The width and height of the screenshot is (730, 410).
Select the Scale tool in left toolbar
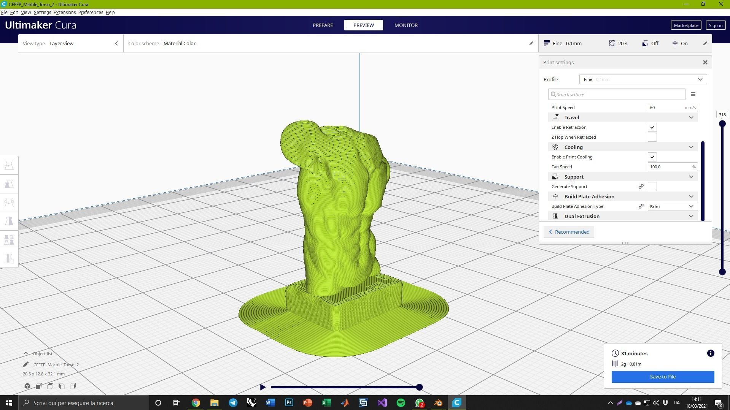coord(9,184)
